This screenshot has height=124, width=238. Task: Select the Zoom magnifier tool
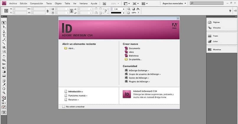pyautogui.click(x=4, y=93)
